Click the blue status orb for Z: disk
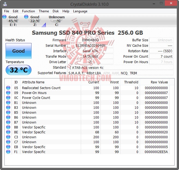The width and height of the screenshot is (179, 170). pyautogui.click(x=26, y=17)
